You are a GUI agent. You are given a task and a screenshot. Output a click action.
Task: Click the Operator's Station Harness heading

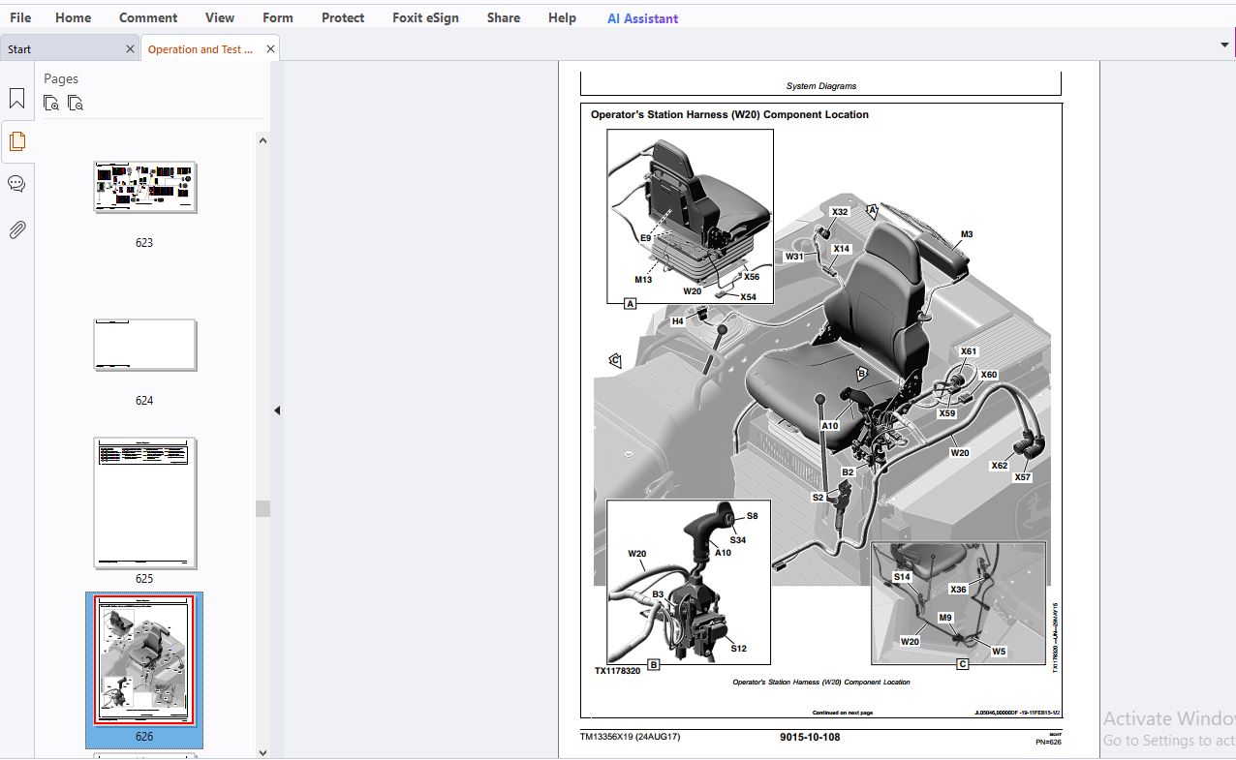point(729,114)
